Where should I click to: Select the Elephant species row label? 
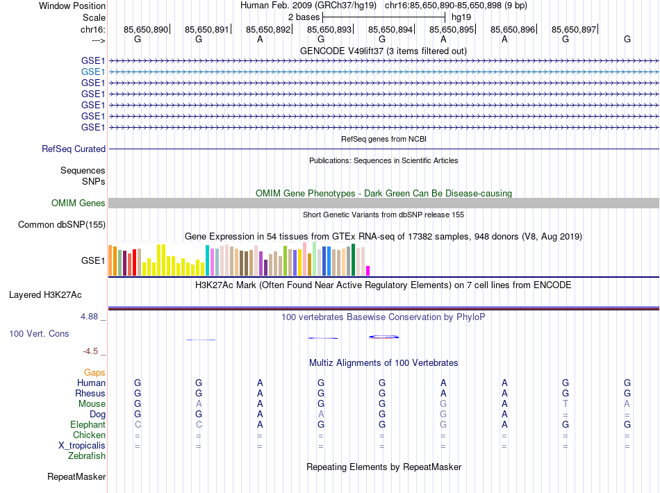88,424
